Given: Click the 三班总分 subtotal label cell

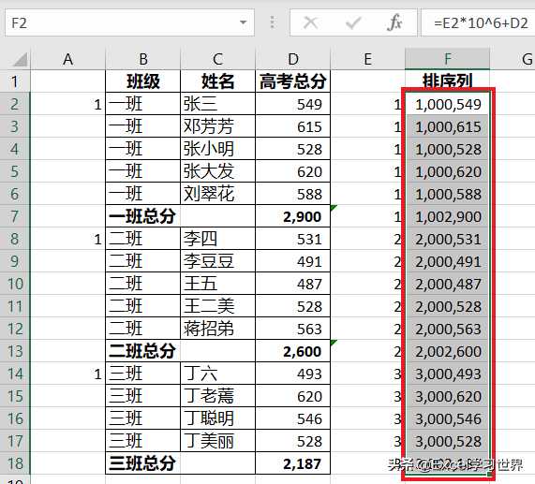Looking at the screenshot, I should [143, 463].
